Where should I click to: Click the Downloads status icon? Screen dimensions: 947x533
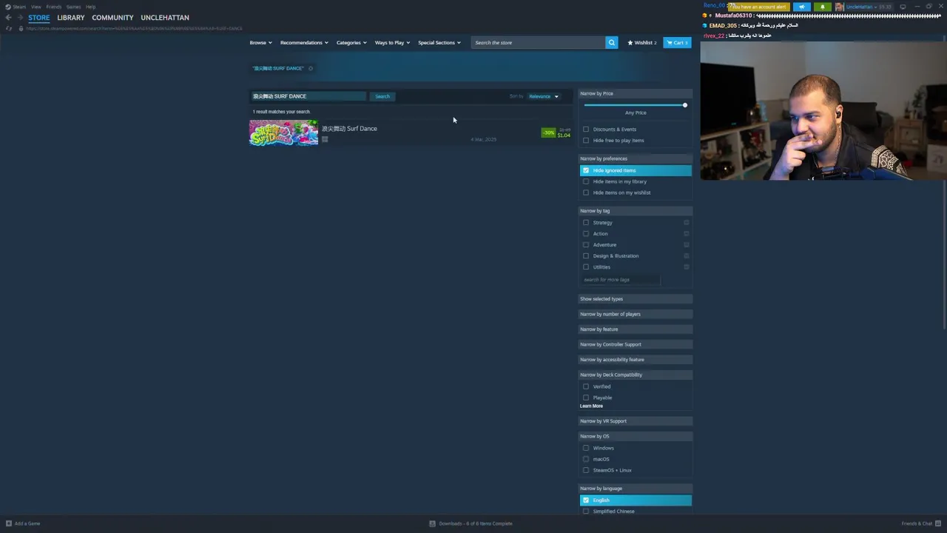(433, 523)
